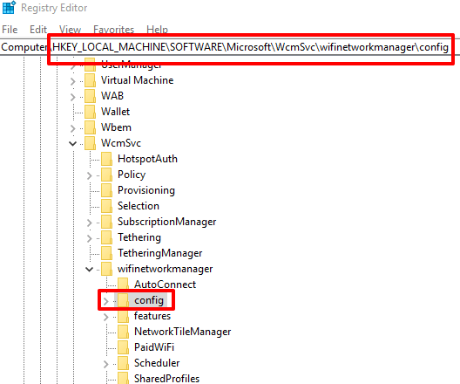Click the registry path address bar
The height and width of the screenshot is (384, 460).
click(230, 47)
